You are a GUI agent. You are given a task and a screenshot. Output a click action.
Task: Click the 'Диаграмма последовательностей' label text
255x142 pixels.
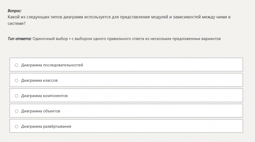52,65
